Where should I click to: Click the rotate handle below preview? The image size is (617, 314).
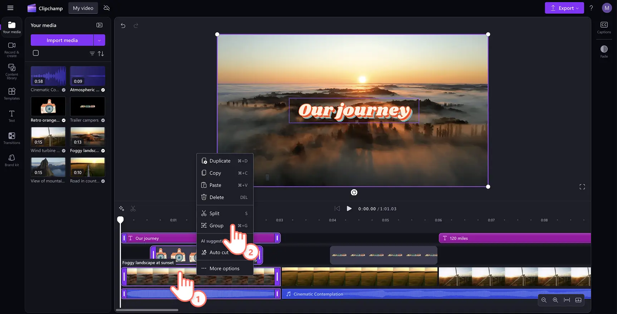pyautogui.click(x=354, y=192)
